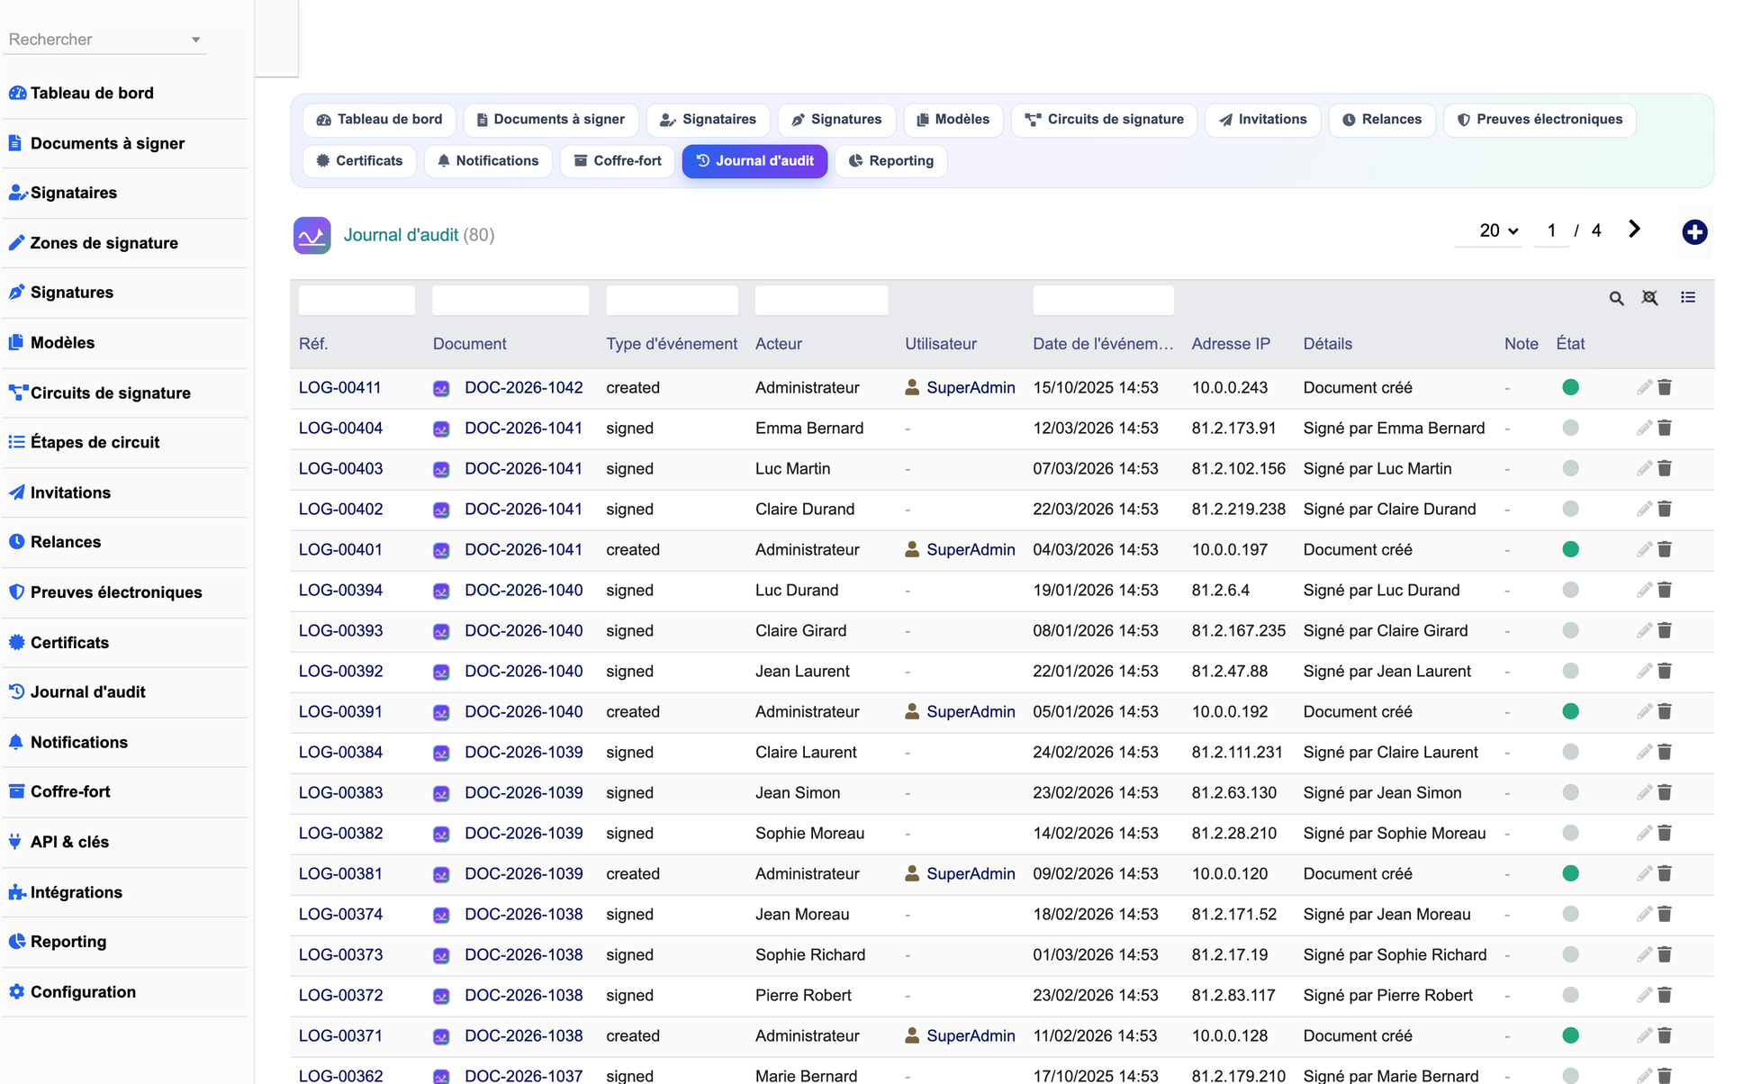Click the Zones de signature sidebar pen icon
1752x1084 pixels.
17,242
